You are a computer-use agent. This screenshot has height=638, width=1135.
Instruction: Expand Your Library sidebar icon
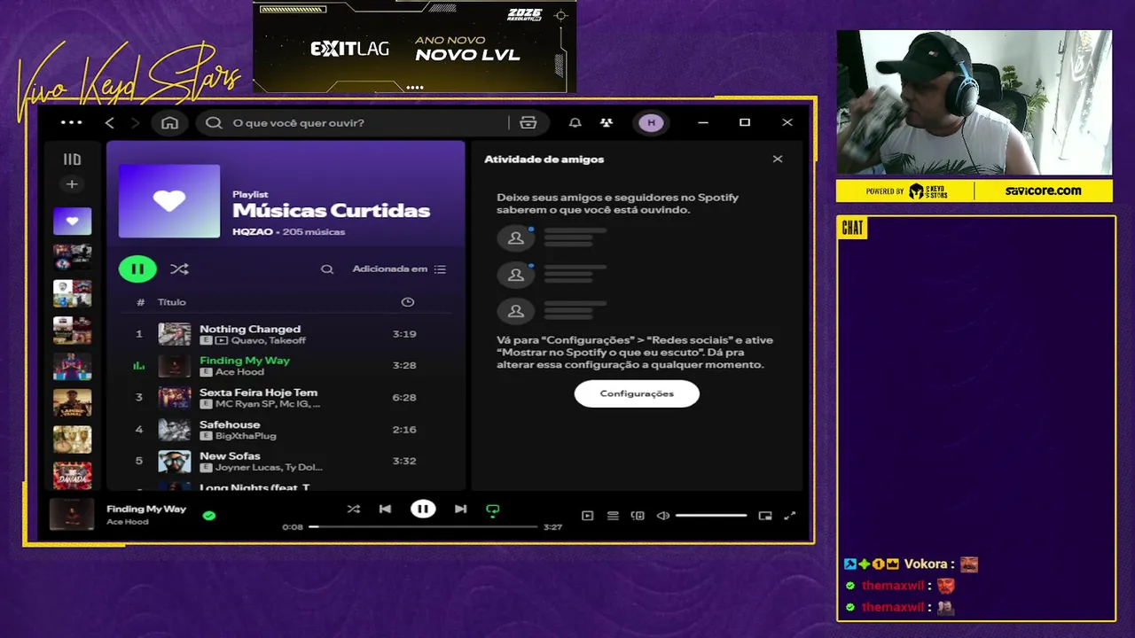(x=72, y=159)
